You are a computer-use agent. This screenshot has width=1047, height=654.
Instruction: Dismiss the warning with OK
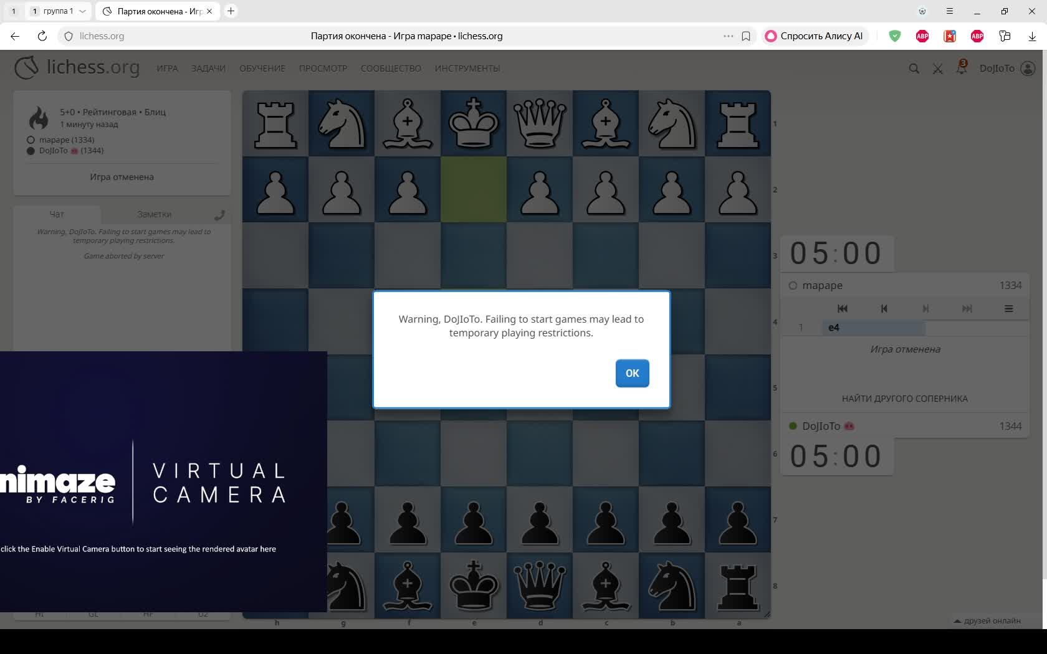[632, 373]
